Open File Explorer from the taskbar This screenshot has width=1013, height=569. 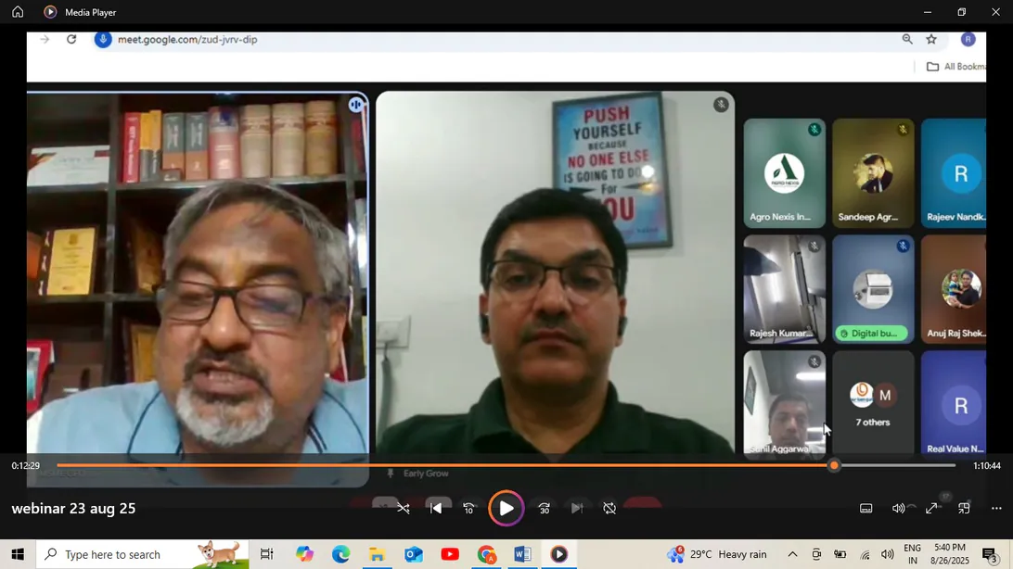[x=378, y=554]
